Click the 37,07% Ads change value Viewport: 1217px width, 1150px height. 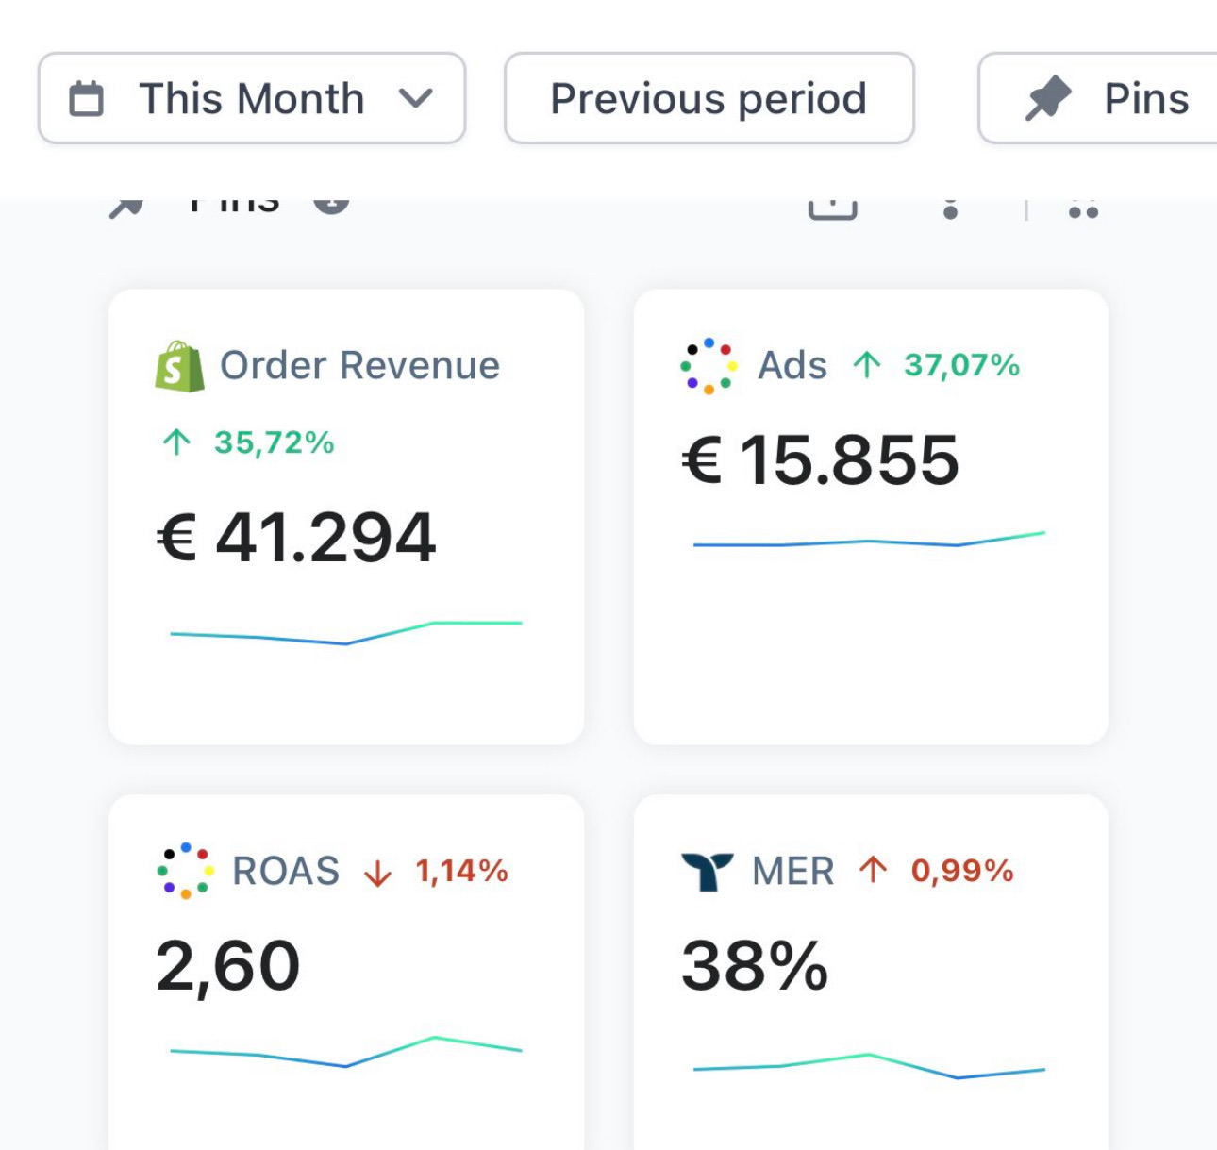(x=961, y=364)
